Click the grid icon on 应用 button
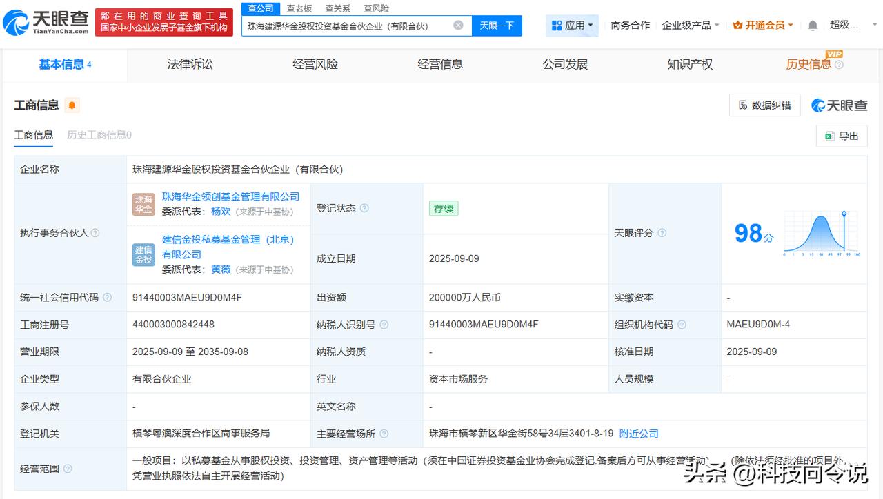 [557, 26]
